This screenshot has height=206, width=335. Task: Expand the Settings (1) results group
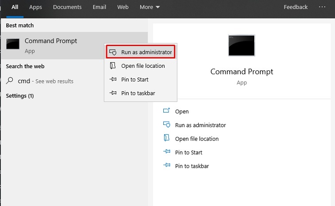(20, 96)
